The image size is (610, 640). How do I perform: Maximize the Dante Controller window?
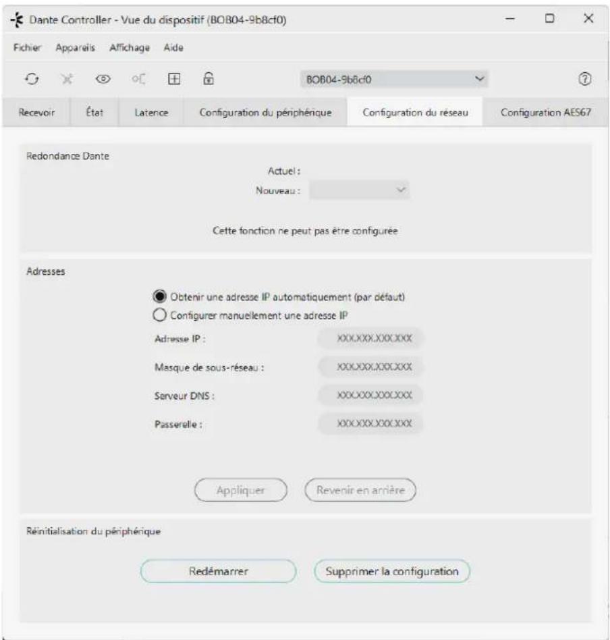pos(550,18)
